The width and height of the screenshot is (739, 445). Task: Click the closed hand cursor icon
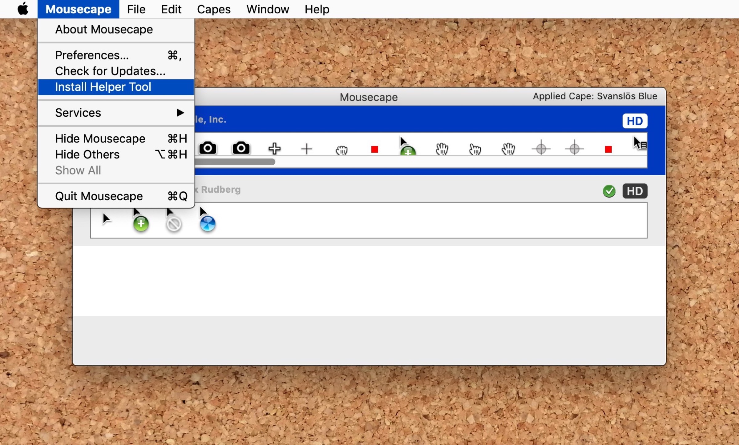point(341,150)
